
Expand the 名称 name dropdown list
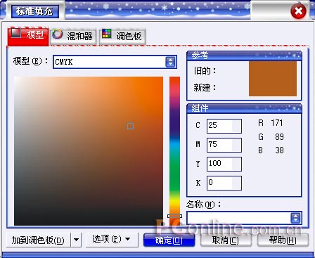tap(295, 218)
